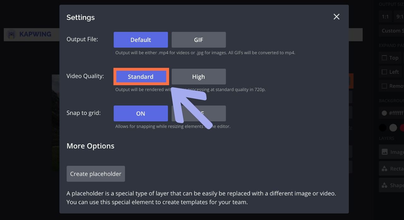The image size is (404, 220).
Task: Click the Kapwing logo icon
Action: click(11, 34)
